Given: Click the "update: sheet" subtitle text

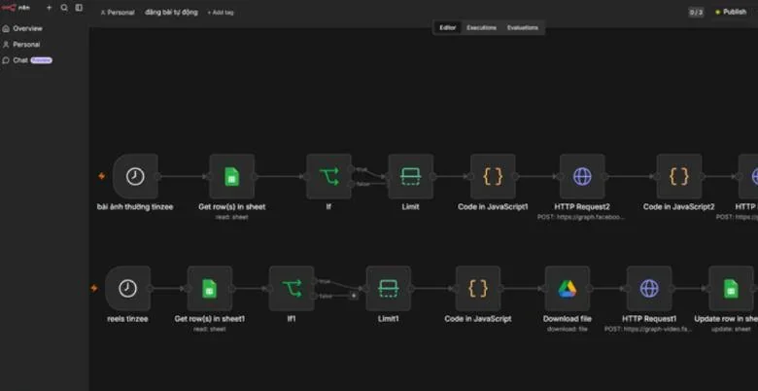Looking at the screenshot, I should pos(731,329).
